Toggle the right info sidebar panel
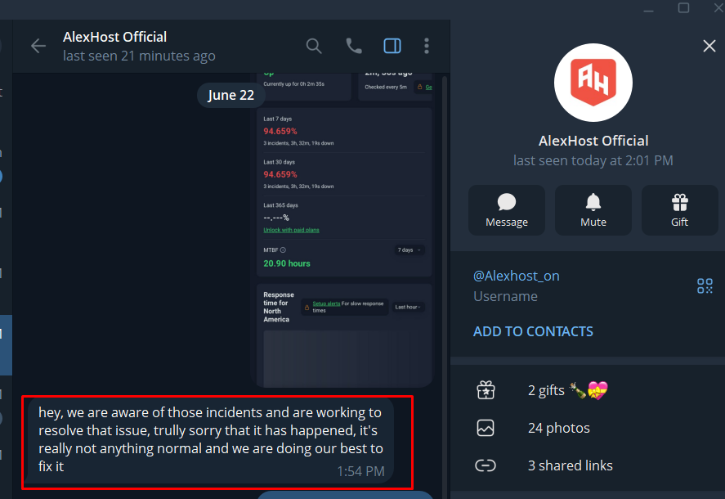 (392, 46)
